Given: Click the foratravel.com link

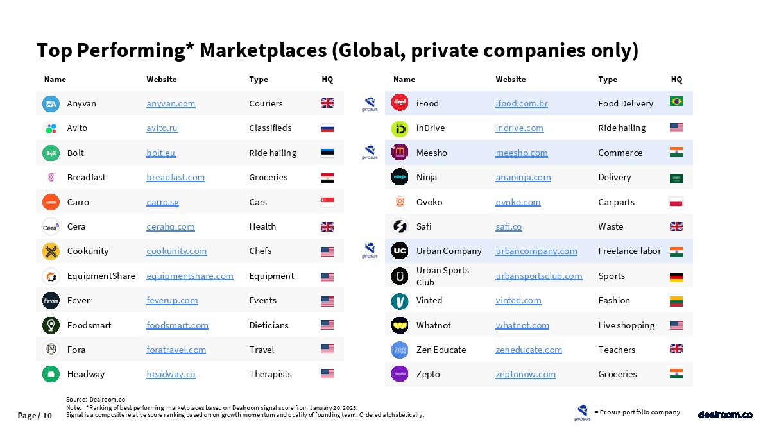Looking at the screenshot, I should pyautogui.click(x=176, y=350).
